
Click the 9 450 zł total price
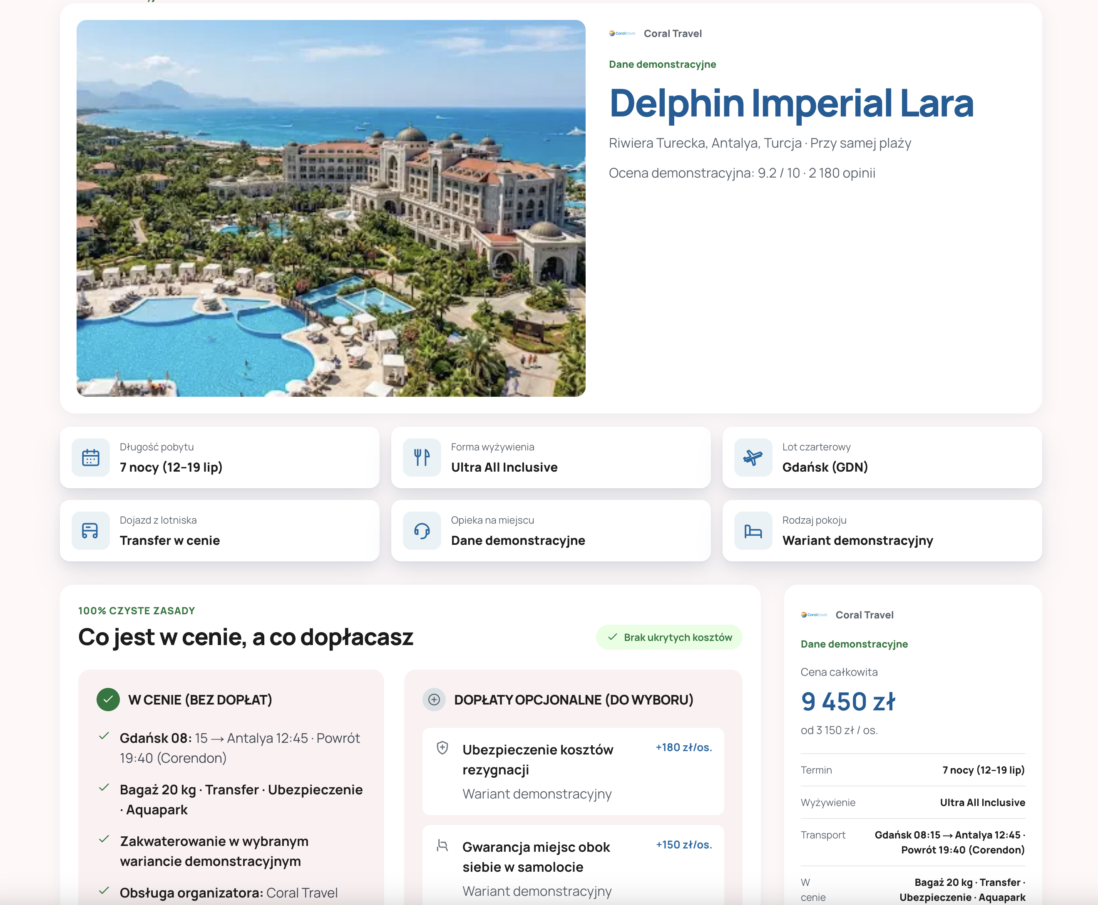click(848, 701)
